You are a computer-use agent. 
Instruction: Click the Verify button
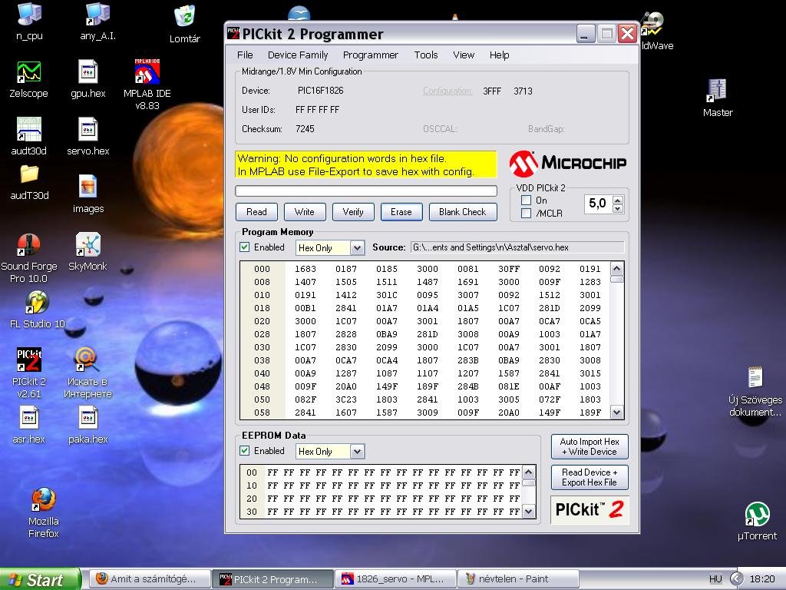coord(353,212)
